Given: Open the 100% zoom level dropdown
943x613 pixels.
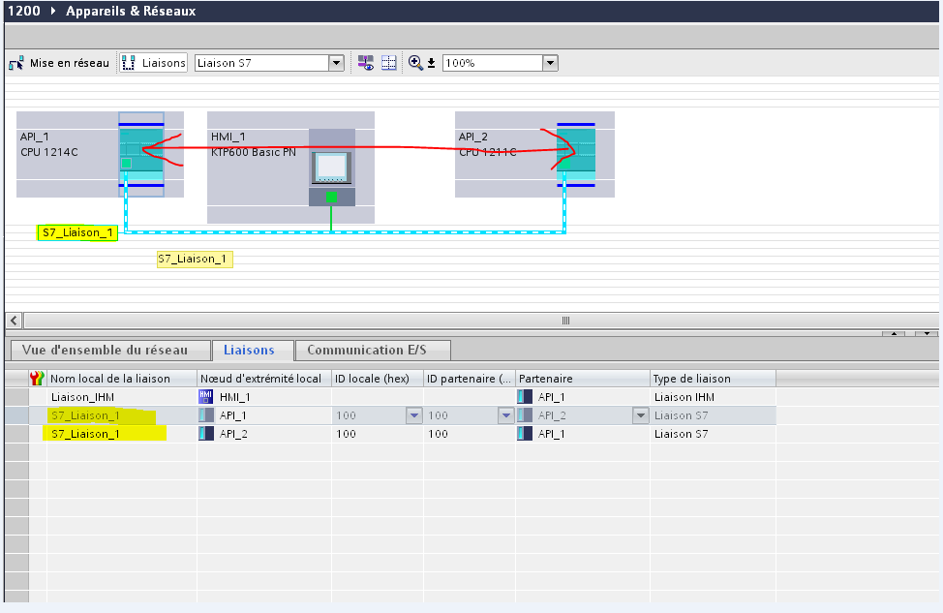Looking at the screenshot, I should tap(550, 63).
